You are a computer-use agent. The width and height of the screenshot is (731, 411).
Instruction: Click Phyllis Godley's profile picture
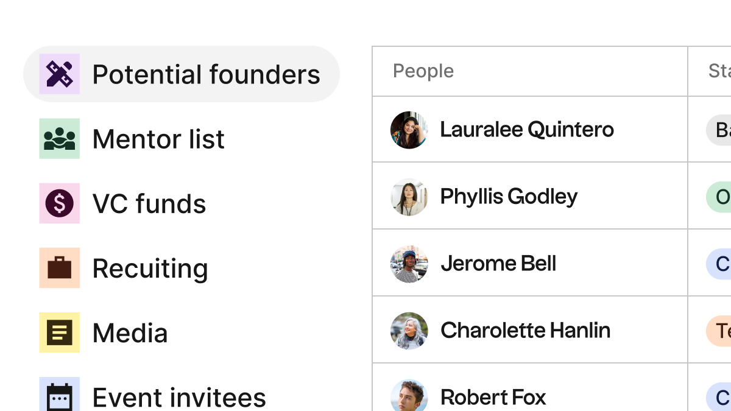409,197
